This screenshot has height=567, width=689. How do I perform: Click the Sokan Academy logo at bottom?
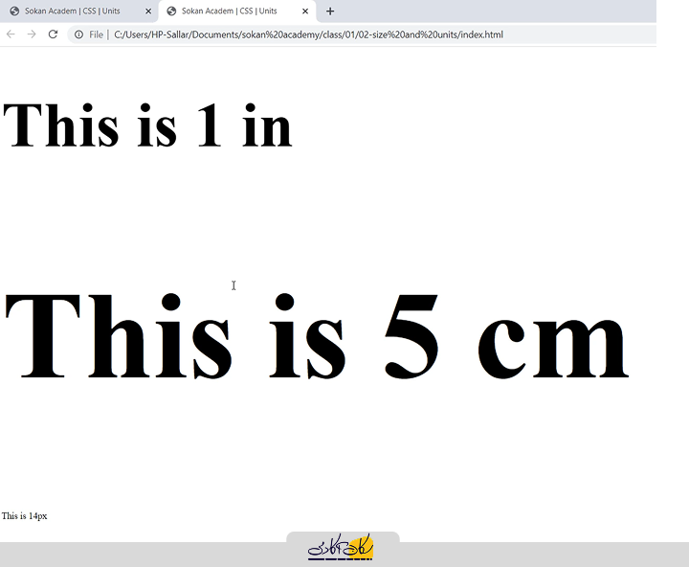point(342,548)
